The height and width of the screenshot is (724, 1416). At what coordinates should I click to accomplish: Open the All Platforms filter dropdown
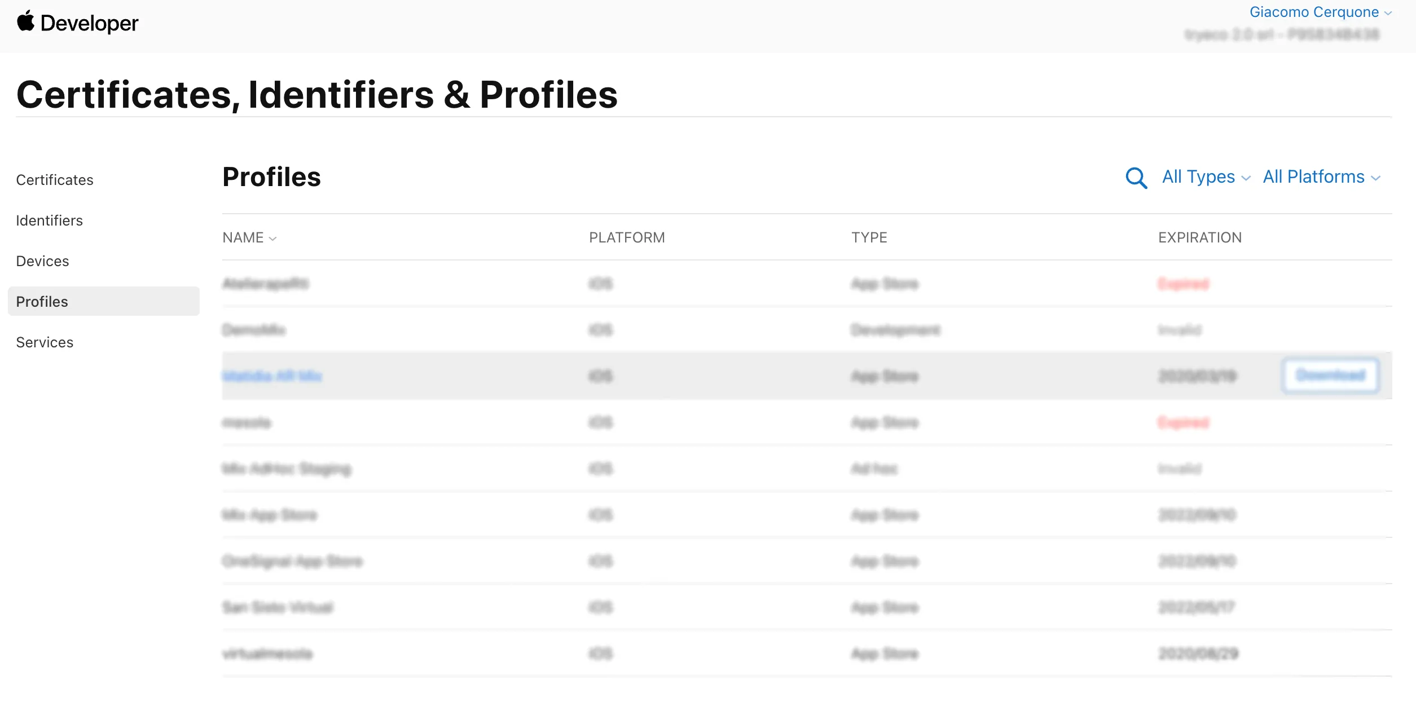1320,176
